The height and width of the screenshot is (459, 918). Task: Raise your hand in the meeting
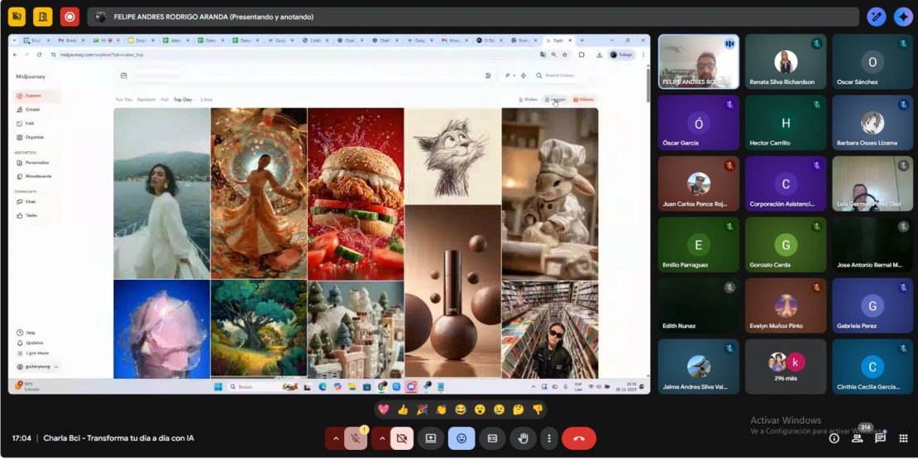pos(523,438)
